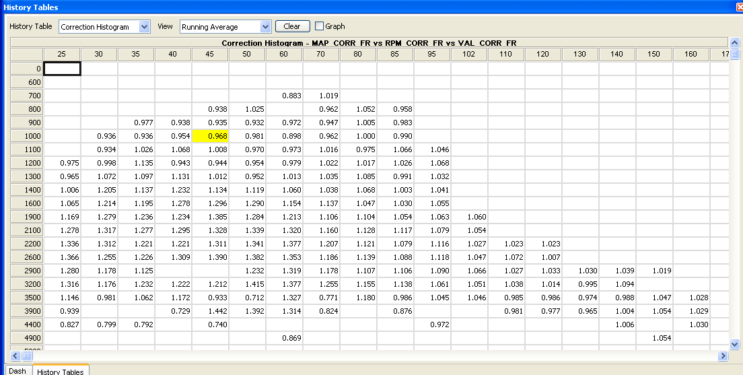This screenshot has width=743, height=375.
Task: Select cell value 0.712
Action: point(247,298)
